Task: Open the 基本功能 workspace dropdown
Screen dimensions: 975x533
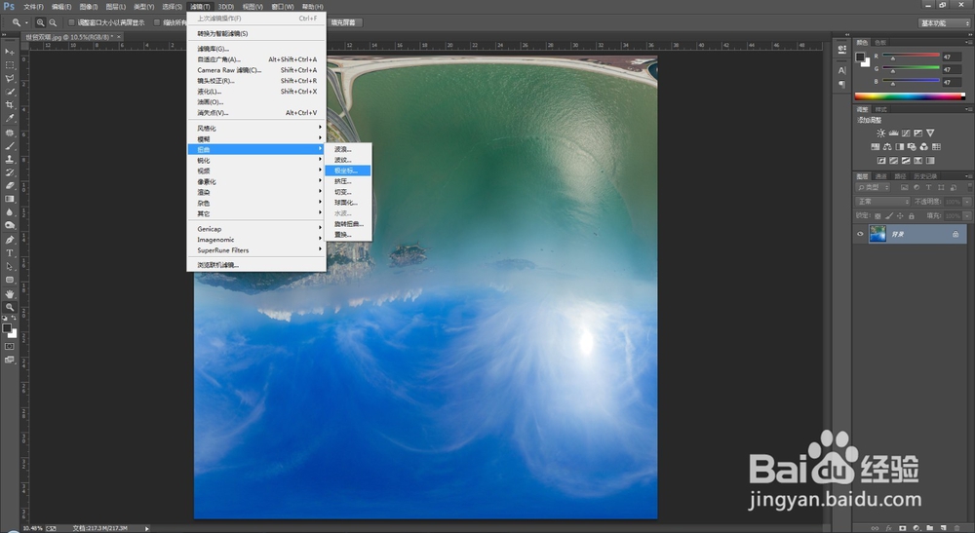Action: point(945,23)
